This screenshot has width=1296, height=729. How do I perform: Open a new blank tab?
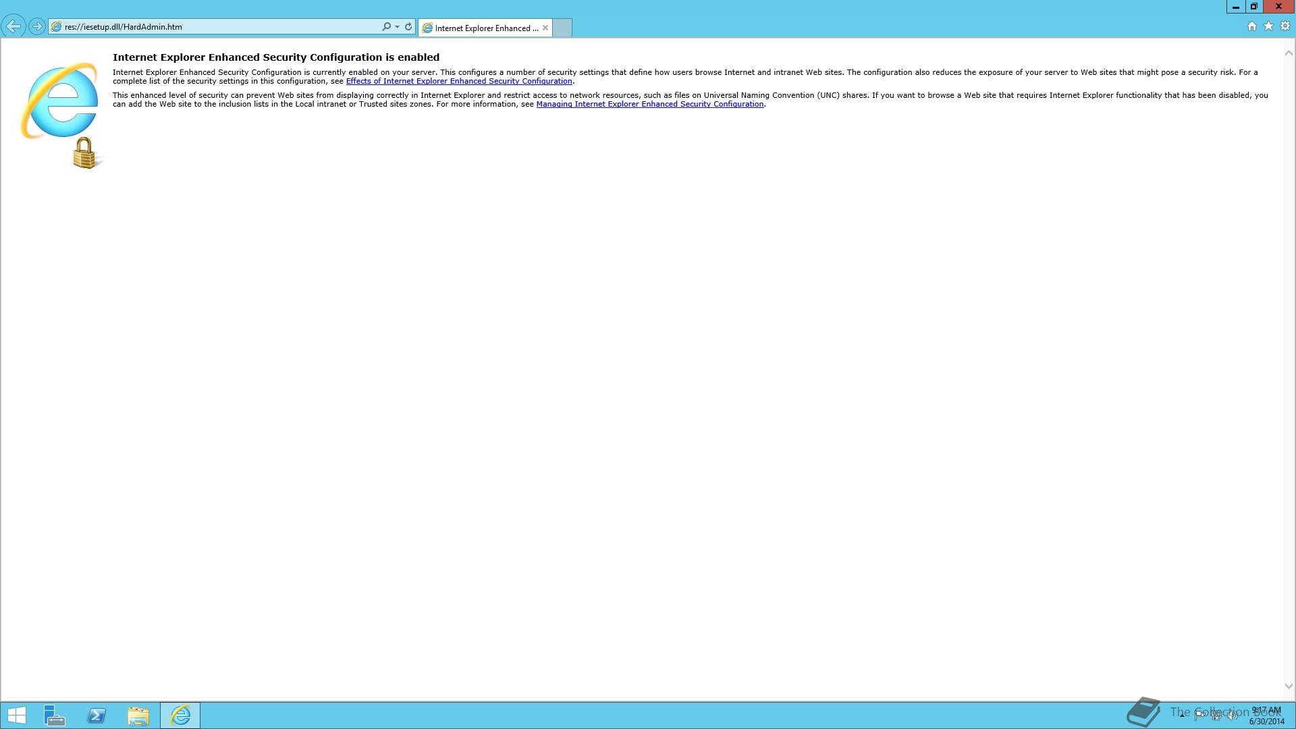pyautogui.click(x=562, y=28)
